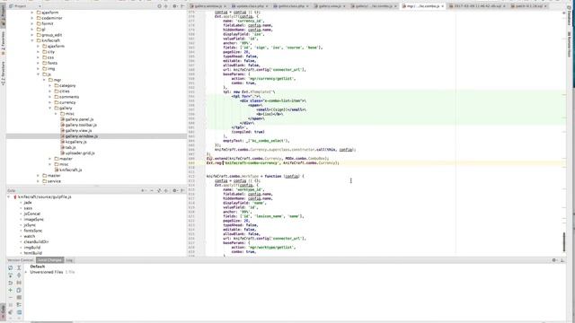The width and height of the screenshot is (575, 323).
Task: Switch to Local Changes tab
Action: coord(50,260)
